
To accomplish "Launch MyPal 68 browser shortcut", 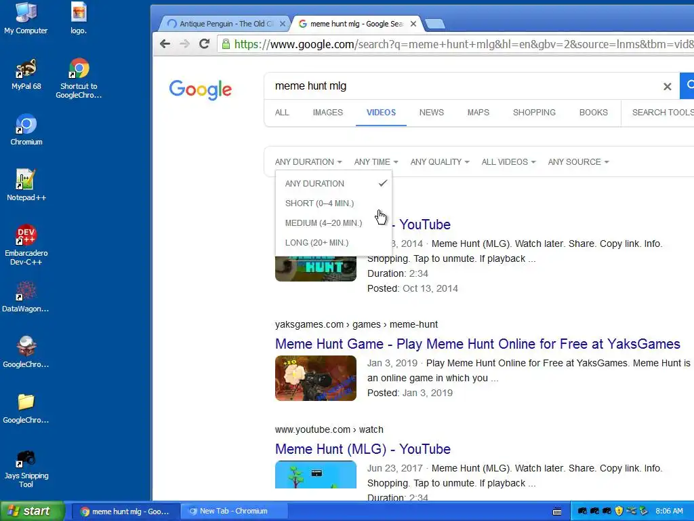I will (x=26, y=73).
